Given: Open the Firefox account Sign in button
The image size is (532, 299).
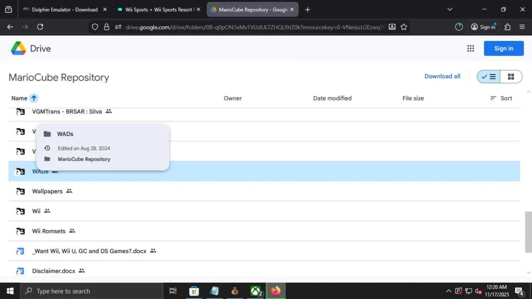Looking at the screenshot, I should pos(483,27).
